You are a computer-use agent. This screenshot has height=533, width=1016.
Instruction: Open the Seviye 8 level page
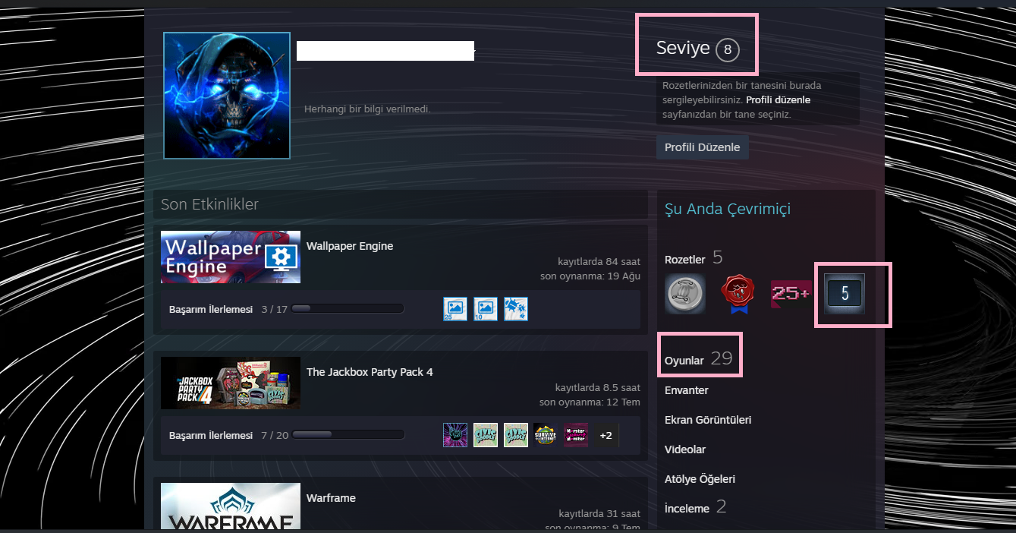pyautogui.click(x=697, y=49)
